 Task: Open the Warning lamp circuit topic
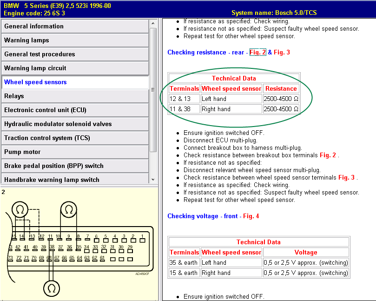click(x=75, y=68)
